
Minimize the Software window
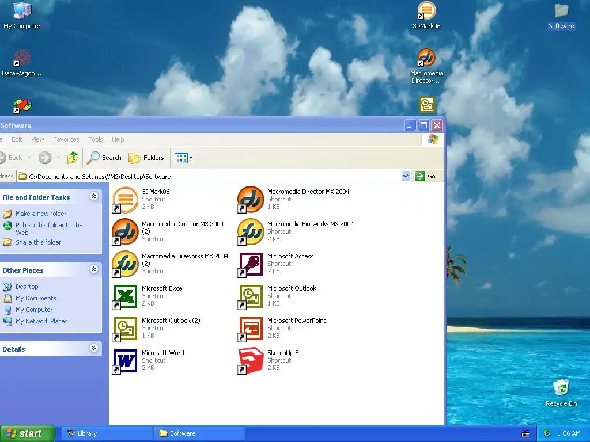tap(410, 125)
